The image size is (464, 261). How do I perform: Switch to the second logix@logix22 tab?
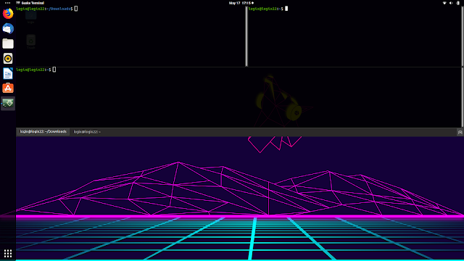click(87, 132)
